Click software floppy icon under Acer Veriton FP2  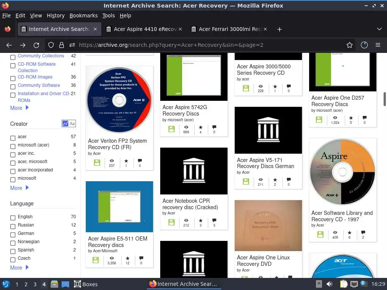pos(97,163)
